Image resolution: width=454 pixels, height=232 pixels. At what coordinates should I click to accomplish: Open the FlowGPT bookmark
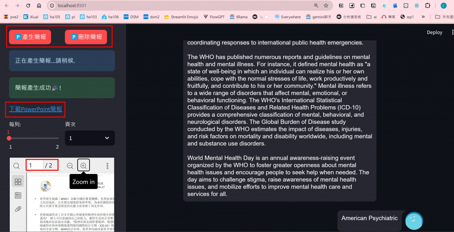[x=214, y=17]
